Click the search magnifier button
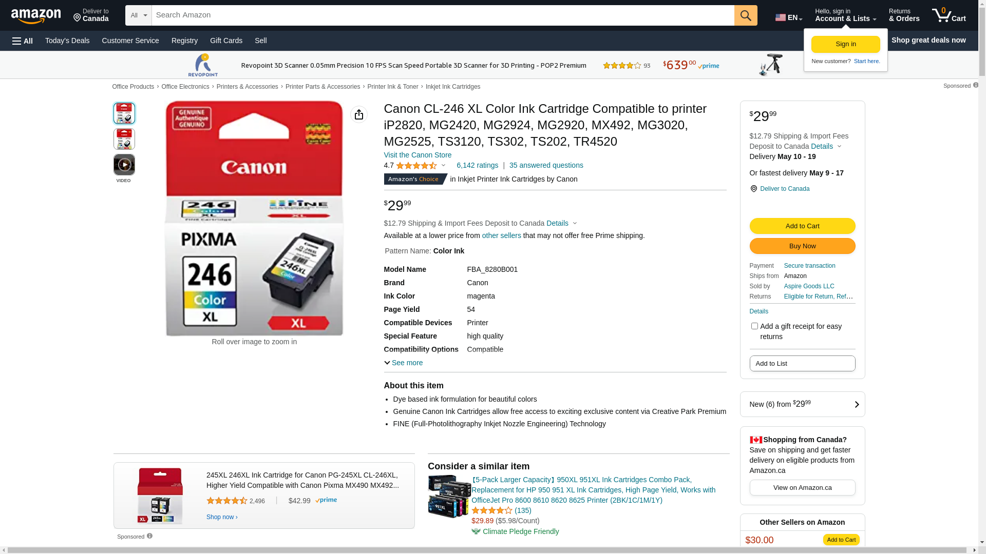Image resolution: width=986 pixels, height=554 pixels. [746, 15]
